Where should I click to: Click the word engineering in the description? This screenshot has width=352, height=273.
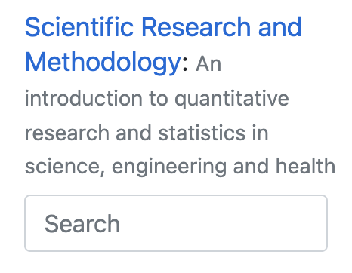click(x=169, y=167)
